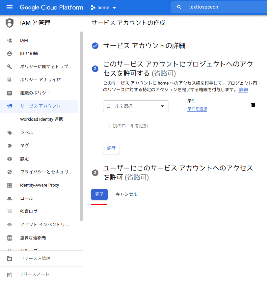
Task: Select Workload Identity 連携 menu item
Action: coord(41,119)
